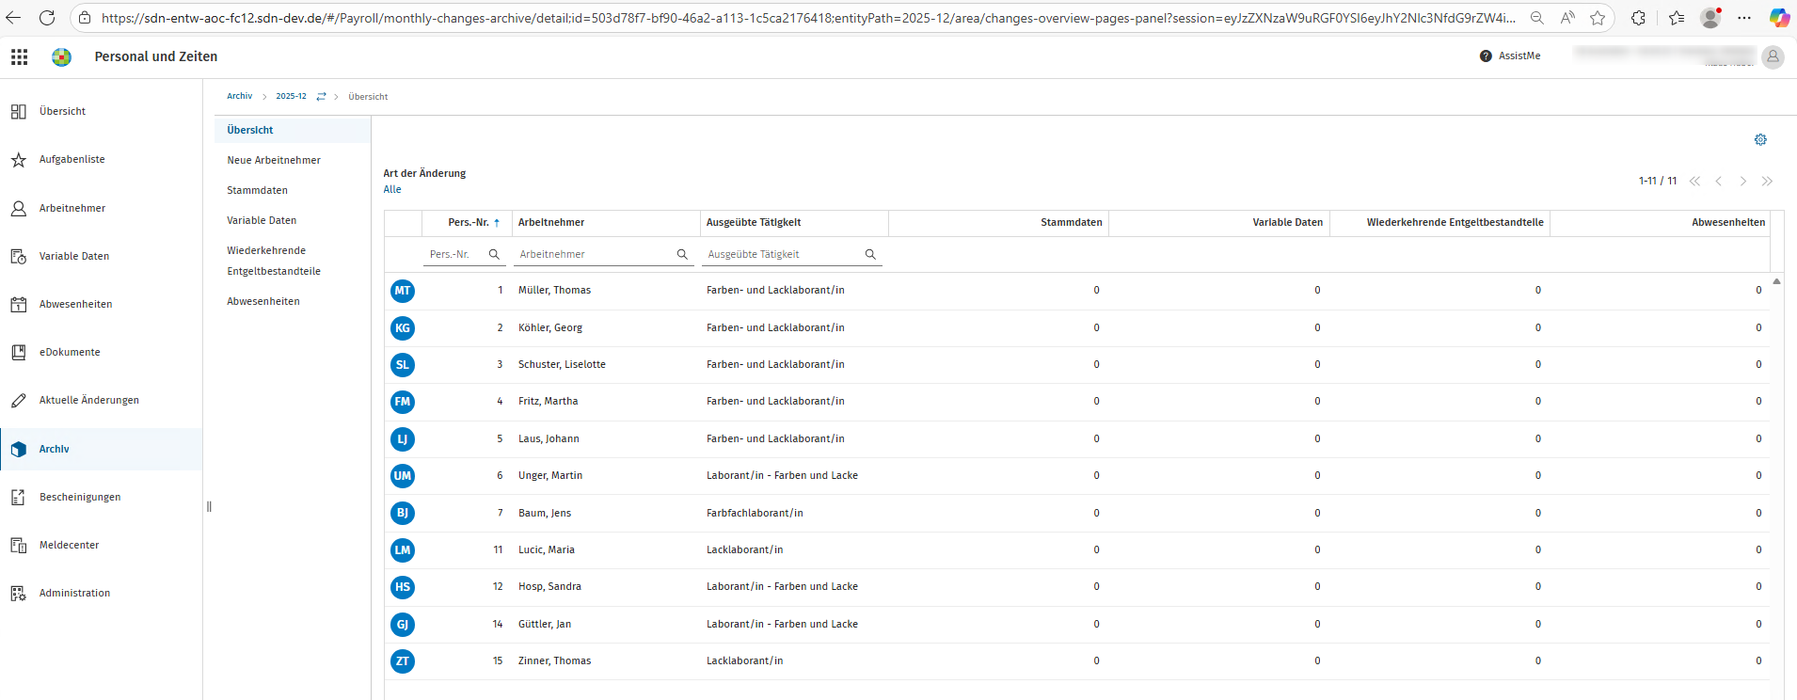The width and height of the screenshot is (1797, 700).
Task: Focus the Arbeitnehmer filter field
Action: click(x=604, y=255)
